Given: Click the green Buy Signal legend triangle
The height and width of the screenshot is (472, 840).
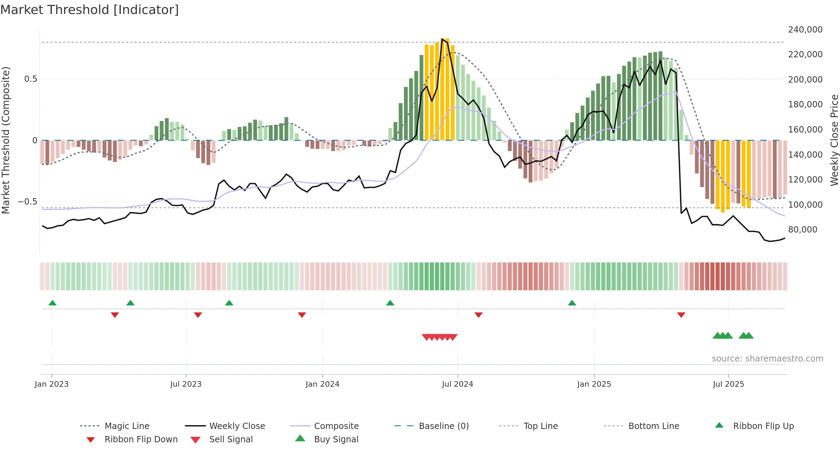Looking at the screenshot, I should pyautogui.click(x=300, y=438).
